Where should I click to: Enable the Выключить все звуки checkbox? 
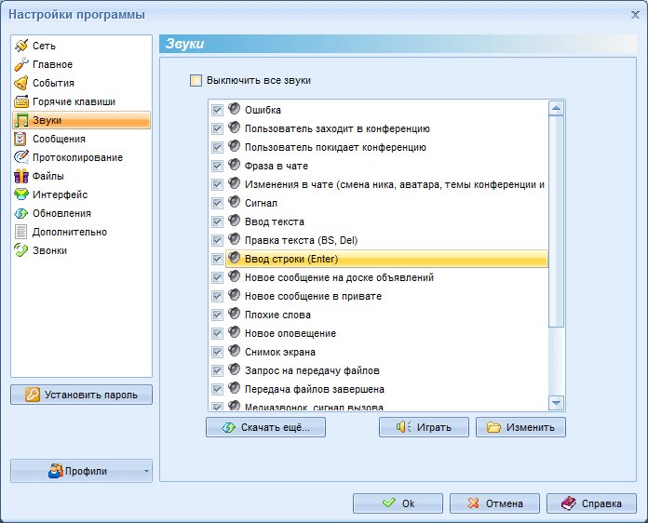[196, 81]
